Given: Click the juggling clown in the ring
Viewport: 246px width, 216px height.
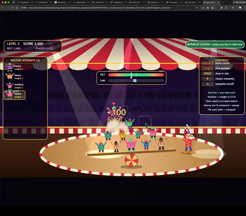Looking at the screenshot, I should click(189, 139).
